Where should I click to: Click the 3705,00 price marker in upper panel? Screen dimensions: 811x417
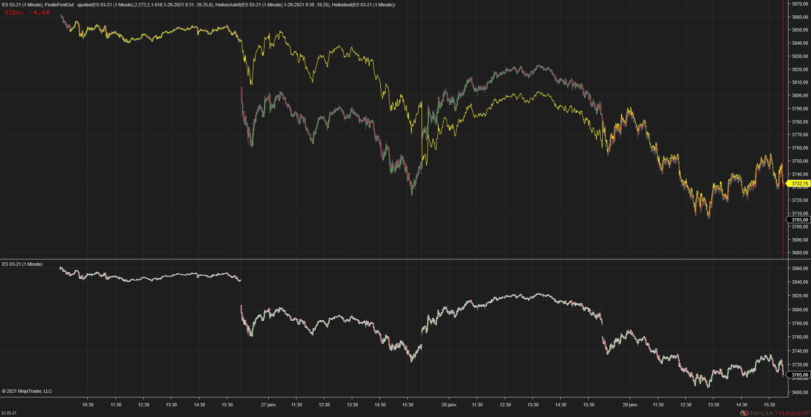[x=799, y=220]
